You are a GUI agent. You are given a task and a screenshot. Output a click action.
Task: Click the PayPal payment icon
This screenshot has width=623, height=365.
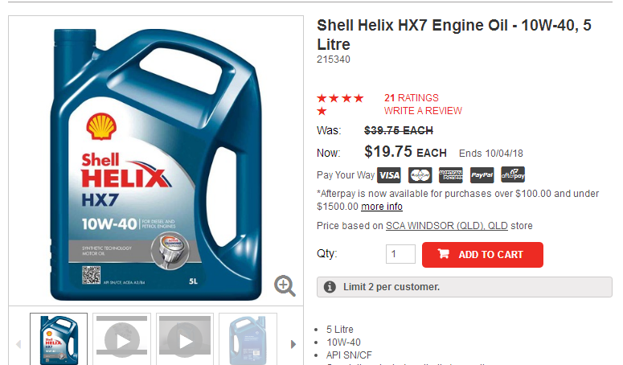coord(482,175)
